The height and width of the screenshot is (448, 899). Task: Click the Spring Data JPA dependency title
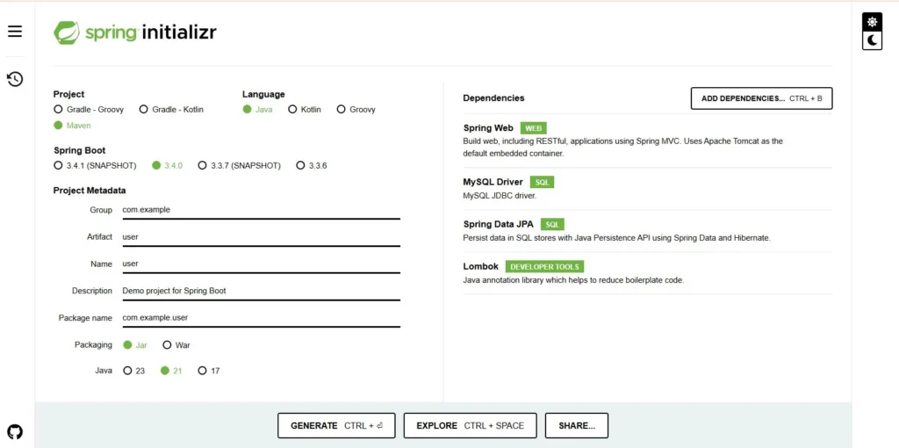pos(499,225)
